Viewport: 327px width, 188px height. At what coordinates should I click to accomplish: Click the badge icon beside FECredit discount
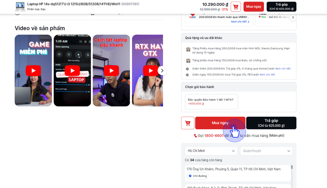[x=187, y=75]
